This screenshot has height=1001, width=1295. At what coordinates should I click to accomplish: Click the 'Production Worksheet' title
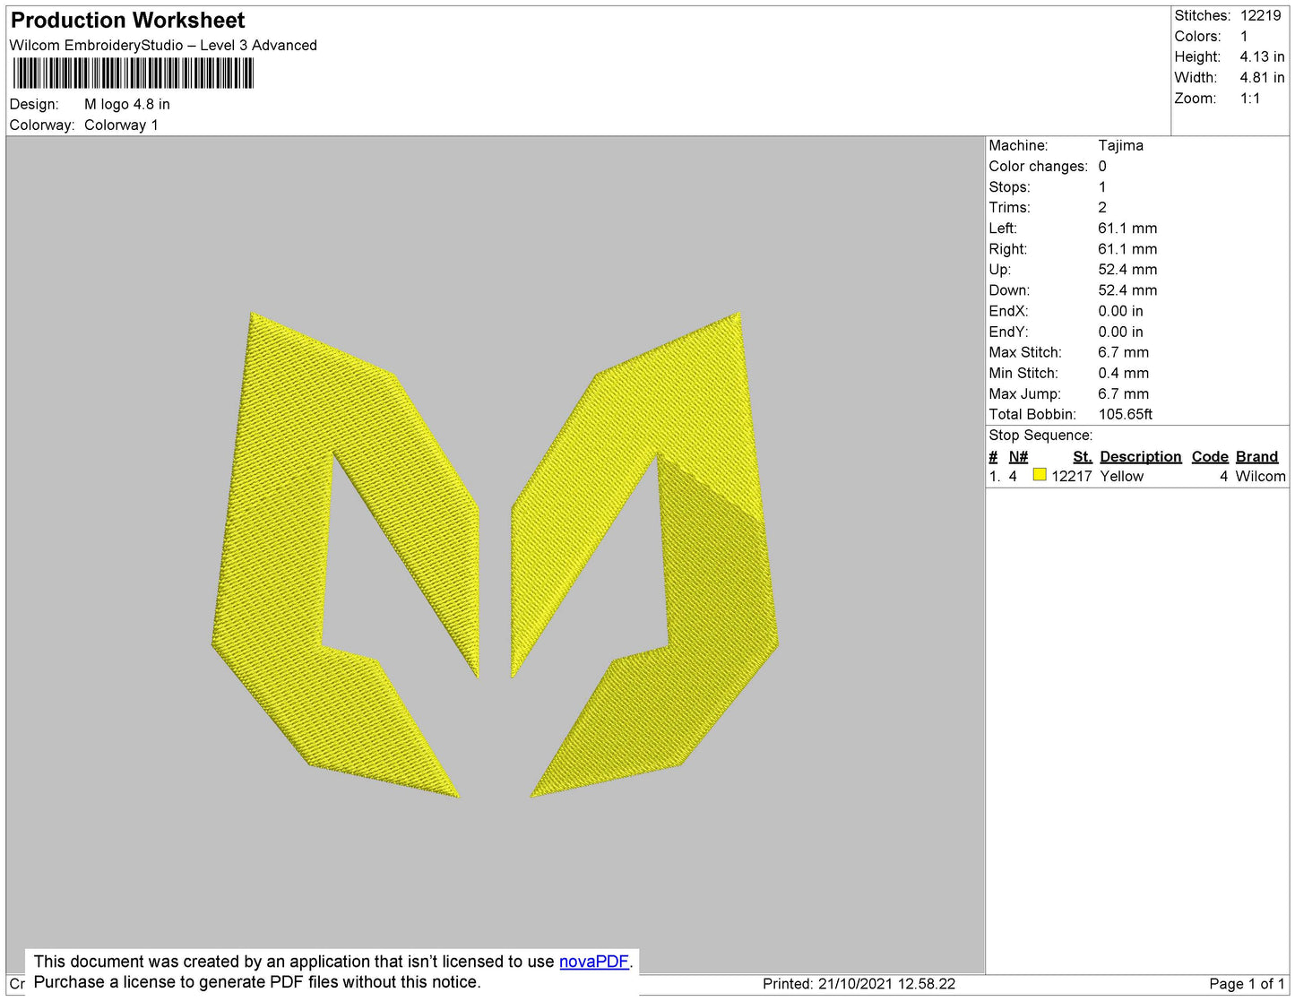click(x=127, y=21)
